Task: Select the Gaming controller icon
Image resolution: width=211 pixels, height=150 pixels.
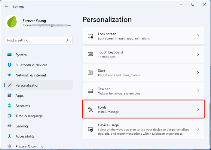Action: pyautogui.click(x=9, y=126)
